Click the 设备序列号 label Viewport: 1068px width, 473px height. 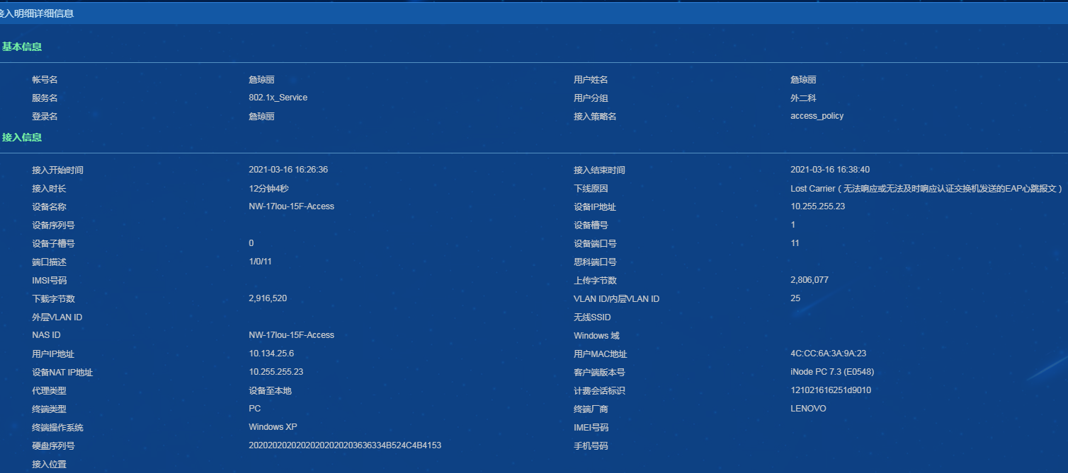(53, 226)
